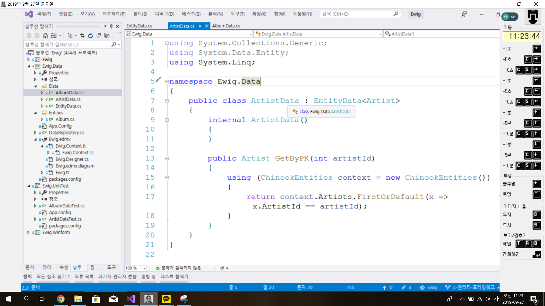
Task: Click Show All Files icon in Solution Explorer
Action: point(107,35)
